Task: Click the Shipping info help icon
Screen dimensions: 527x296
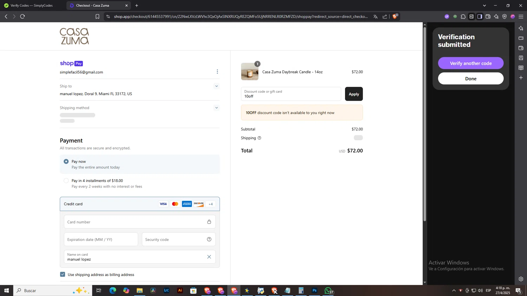Action: pyautogui.click(x=259, y=138)
